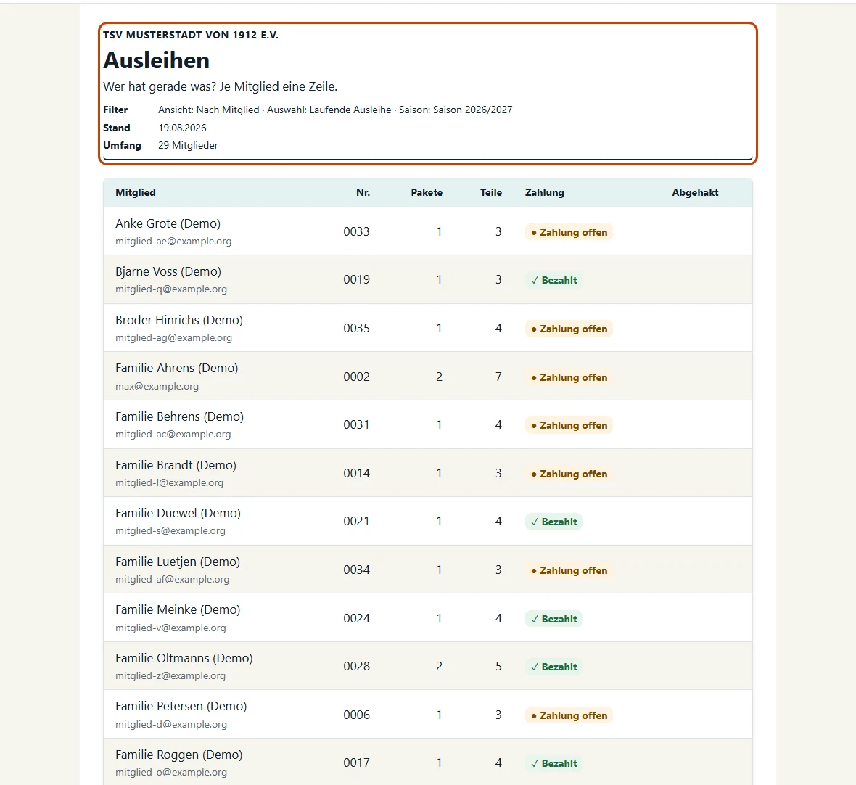Select the Familie Oltmanns (Demo) name
Image resolution: width=856 pixels, height=785 pixels.
(184, 658)
